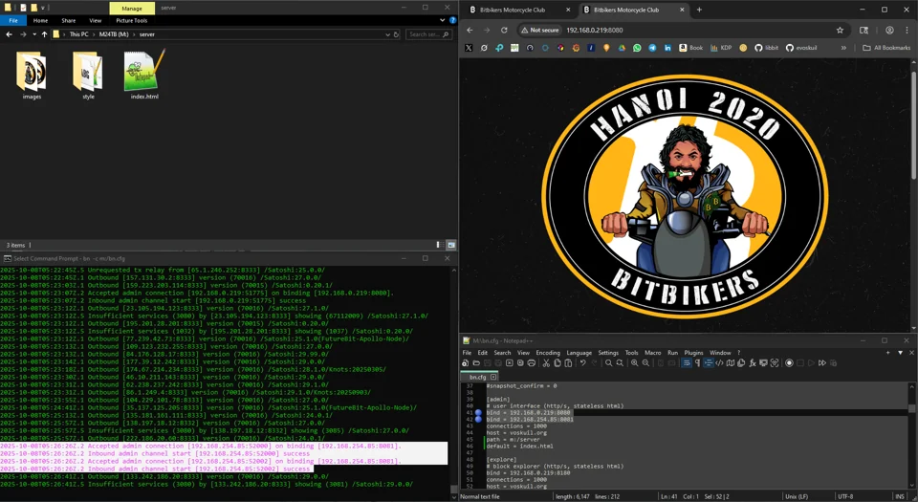Screen dimensions: 918x502
Task: Open Quick Access Toolbar customize dropdown
Action: coord(43,8)
